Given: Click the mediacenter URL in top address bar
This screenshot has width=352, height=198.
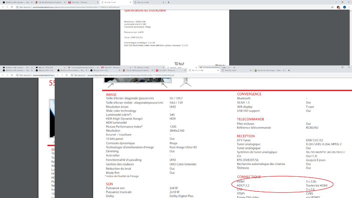Looking at the screenshot, I should [76, 7].
